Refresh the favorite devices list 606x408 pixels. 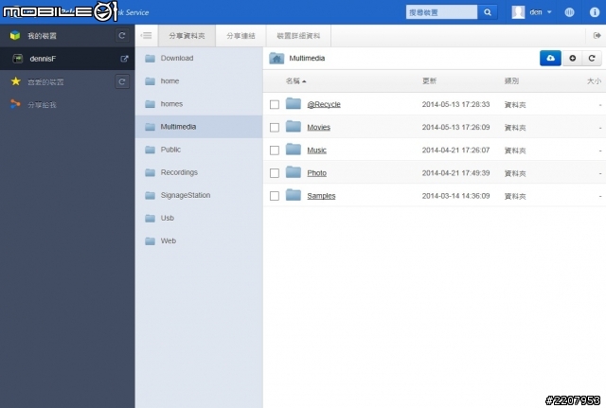[x=122, y=81]
